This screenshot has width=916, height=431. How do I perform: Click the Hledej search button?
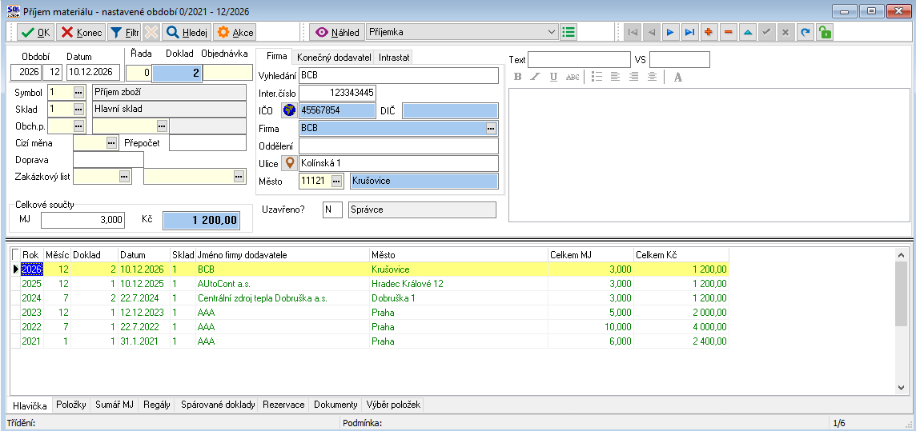[186, 33]
